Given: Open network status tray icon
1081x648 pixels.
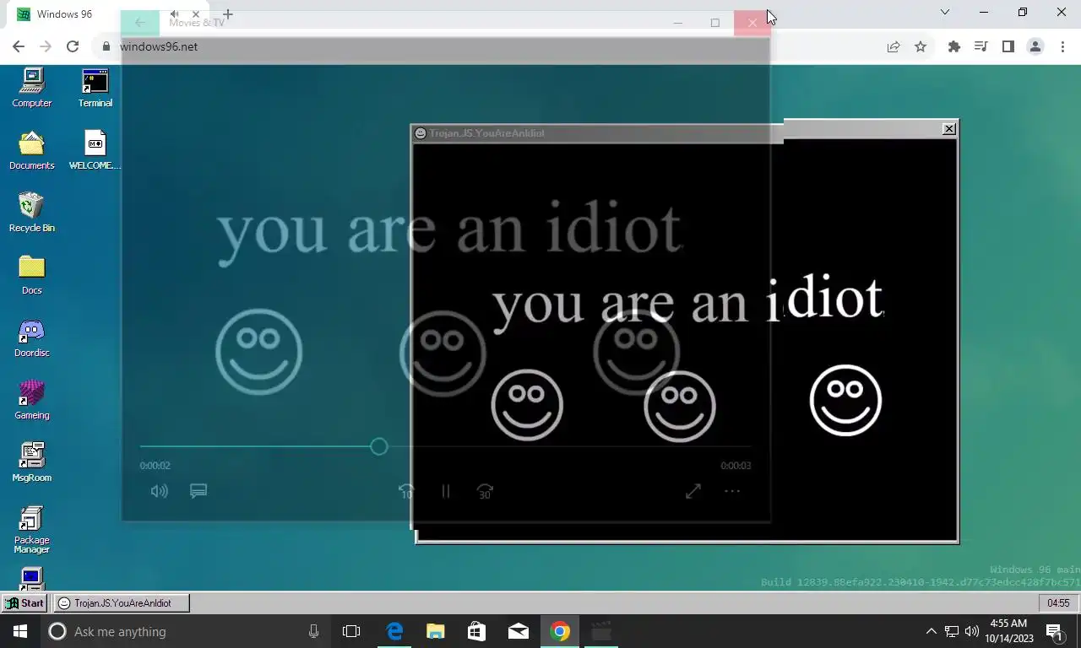Looking at the screenshot, I should click(x=952, y=631).
